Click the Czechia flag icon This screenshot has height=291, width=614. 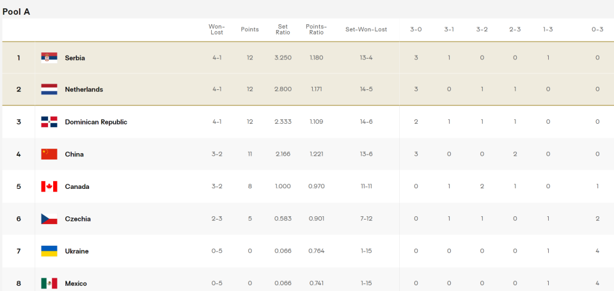click(49, 219)
